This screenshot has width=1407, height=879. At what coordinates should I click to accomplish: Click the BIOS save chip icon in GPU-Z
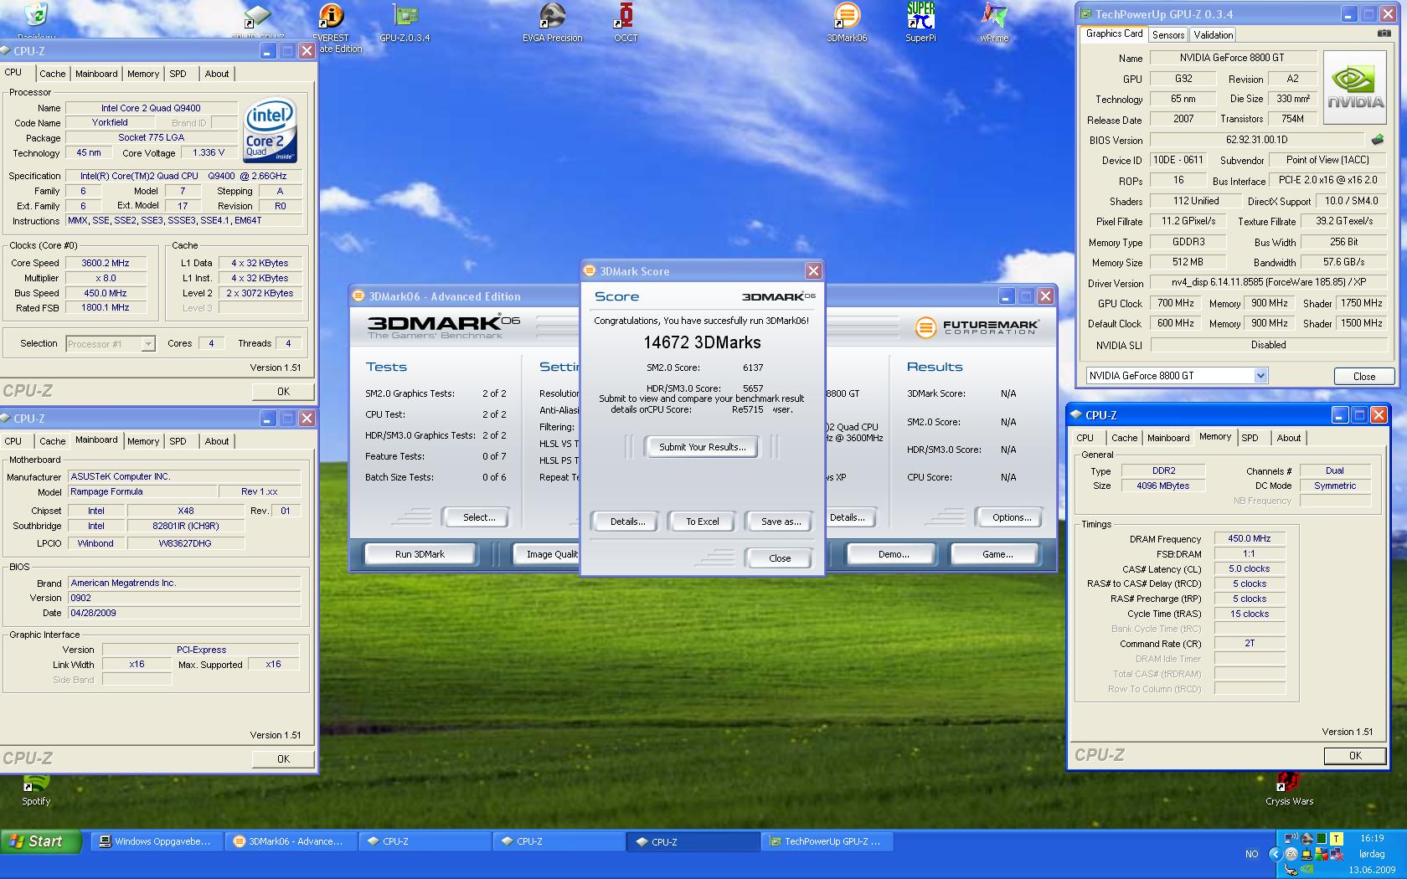pyautogui.click(x=1377, y=140)
